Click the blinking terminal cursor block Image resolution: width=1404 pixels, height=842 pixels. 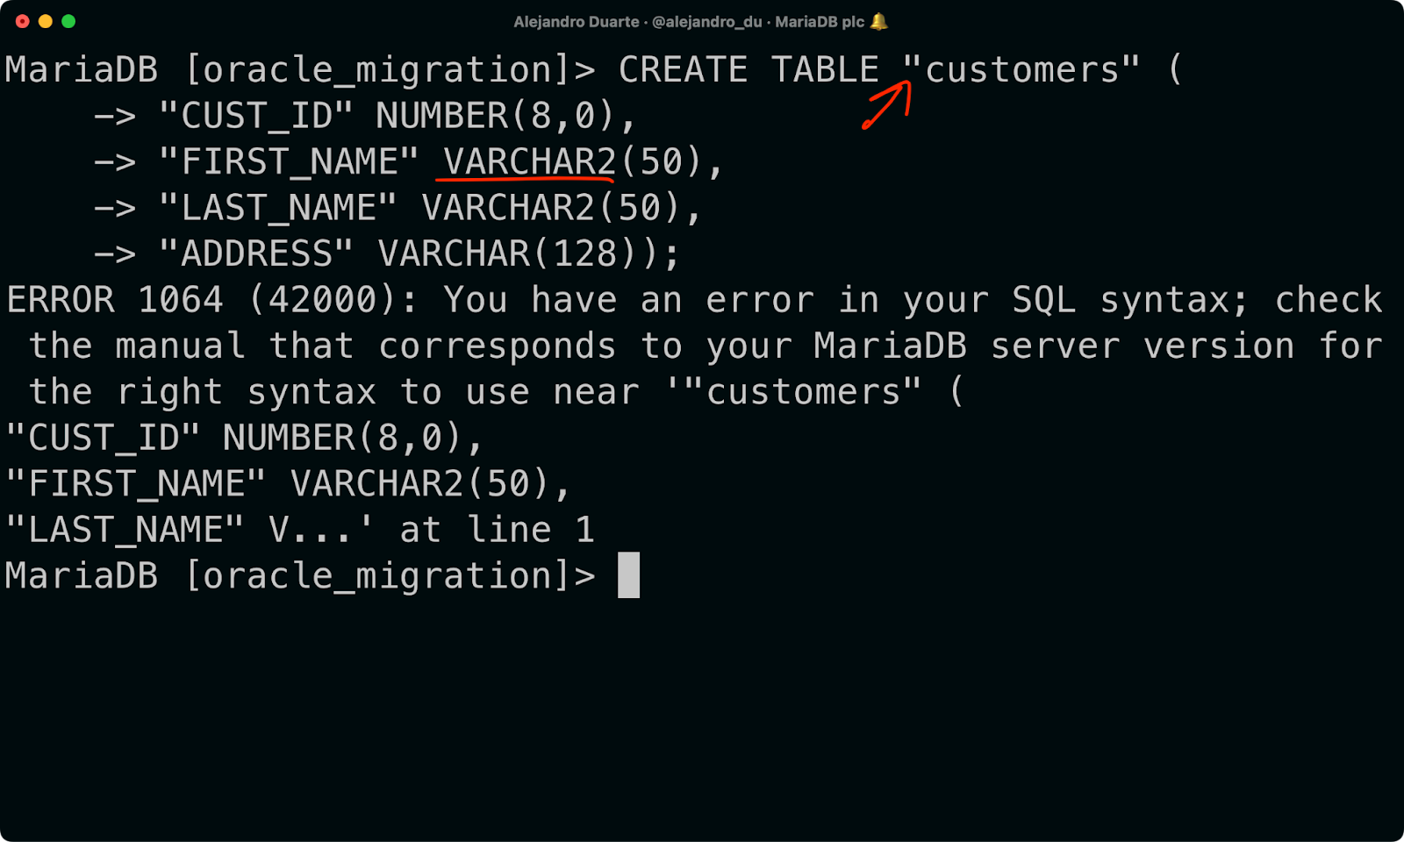(629, 575)
